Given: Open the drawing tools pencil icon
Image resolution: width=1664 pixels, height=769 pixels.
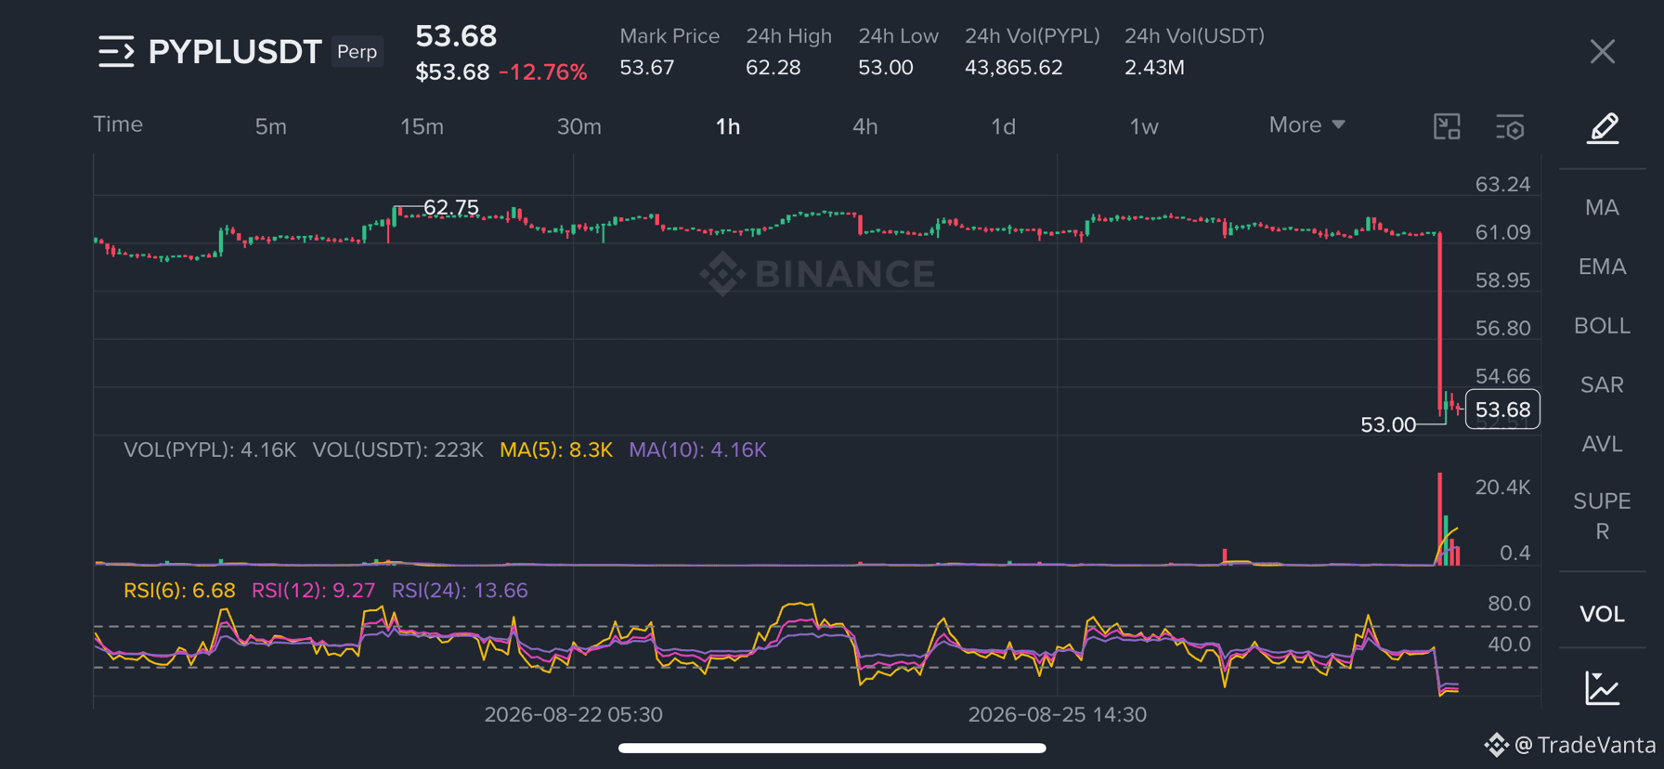Looking at the screenshot, I should (1602, 127).
